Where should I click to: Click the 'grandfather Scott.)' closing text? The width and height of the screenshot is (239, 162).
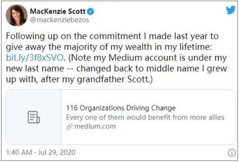115,80
